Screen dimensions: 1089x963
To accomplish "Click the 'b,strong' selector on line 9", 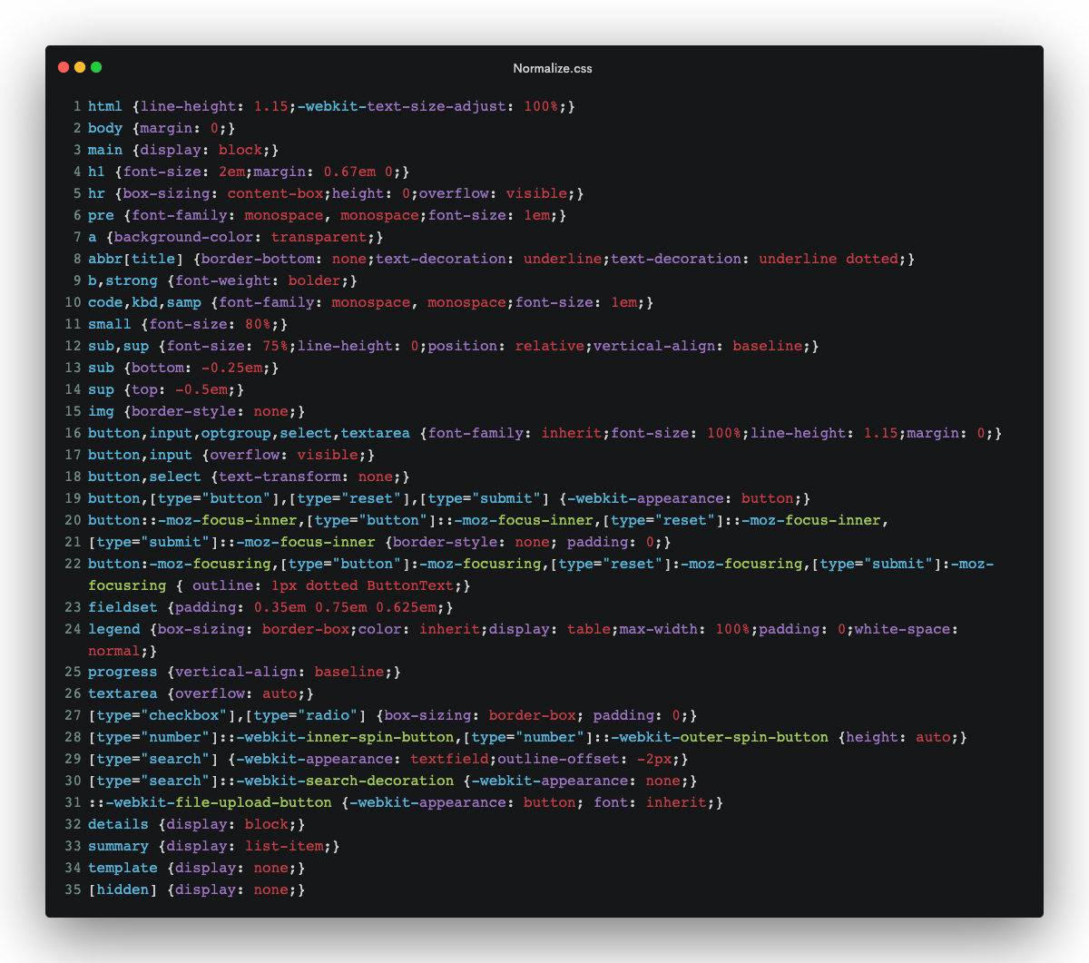I will (x=123, y=280).
